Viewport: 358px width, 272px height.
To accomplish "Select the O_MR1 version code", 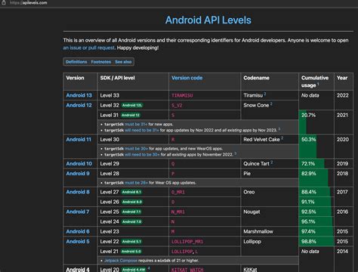I will pos(178,192).
